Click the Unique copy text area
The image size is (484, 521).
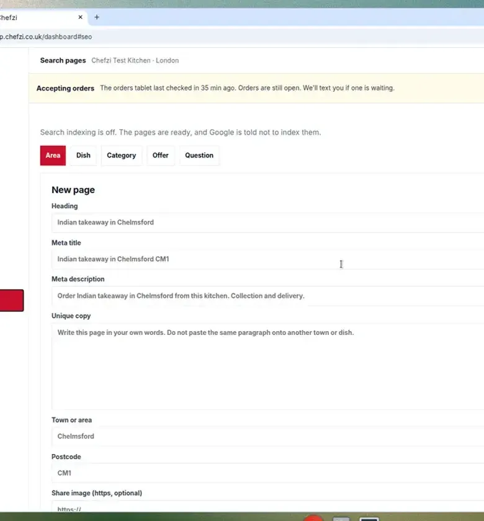267,366
